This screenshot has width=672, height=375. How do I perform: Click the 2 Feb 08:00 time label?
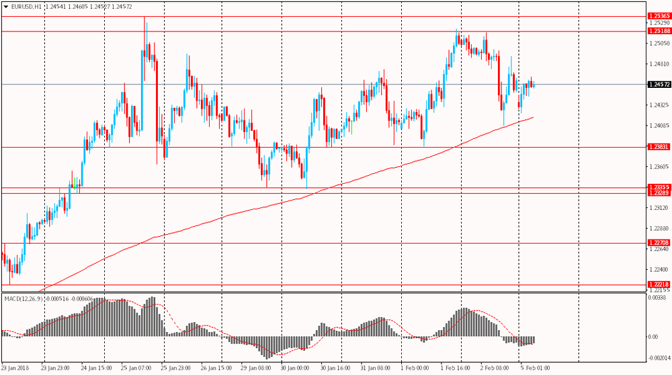(x=495, y=368)
